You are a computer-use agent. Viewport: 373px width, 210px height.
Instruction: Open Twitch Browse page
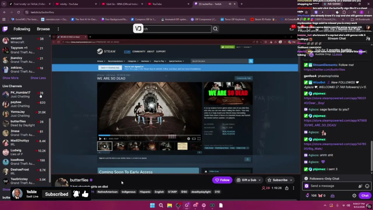pos(43,29)
